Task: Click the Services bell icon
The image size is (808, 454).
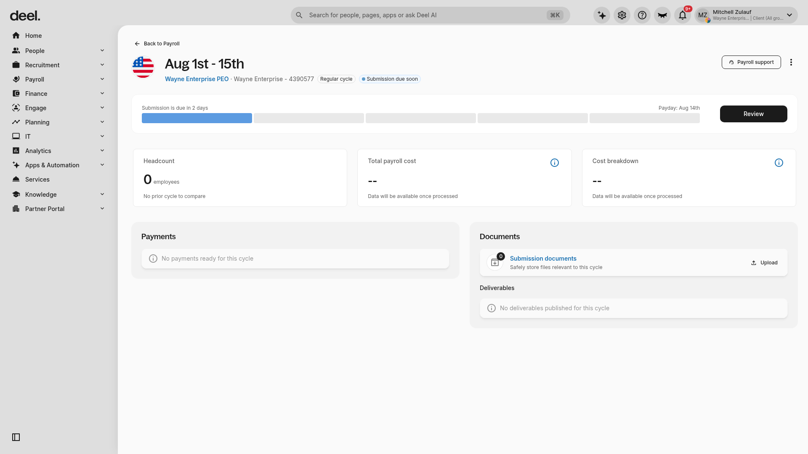Action: pyautogui.click(x=16, y=179)
